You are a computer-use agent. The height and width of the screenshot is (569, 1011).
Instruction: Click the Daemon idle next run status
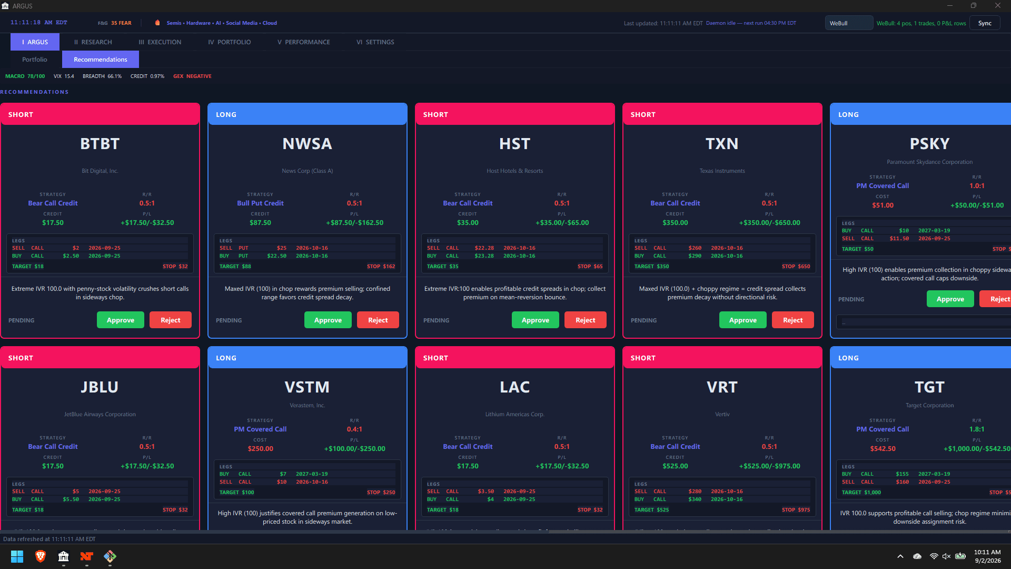(x=751, y=23)
